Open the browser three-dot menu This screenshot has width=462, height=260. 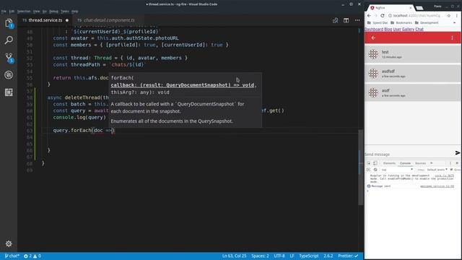[x=457, y=16]
